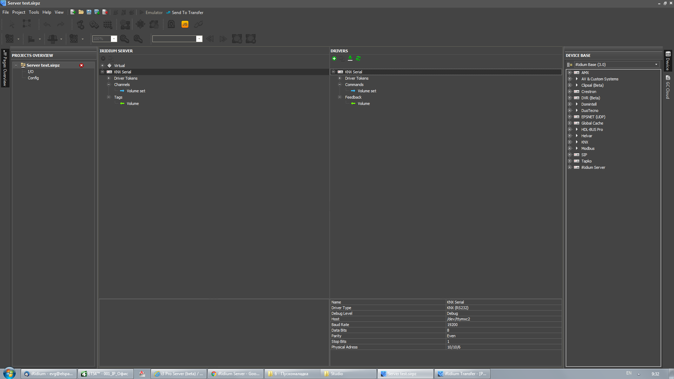Collapse the Server test.sirpz project node
This screenshot has height=379, width=674.
tap(16, 65)
